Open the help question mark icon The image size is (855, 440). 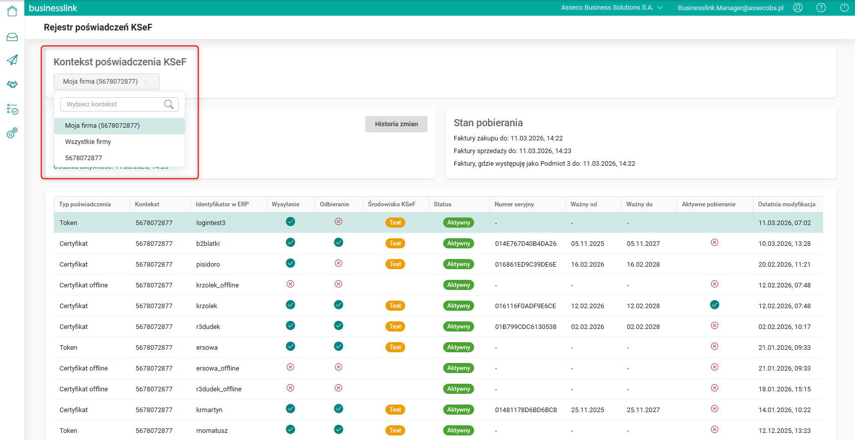[x=821, y=8]
